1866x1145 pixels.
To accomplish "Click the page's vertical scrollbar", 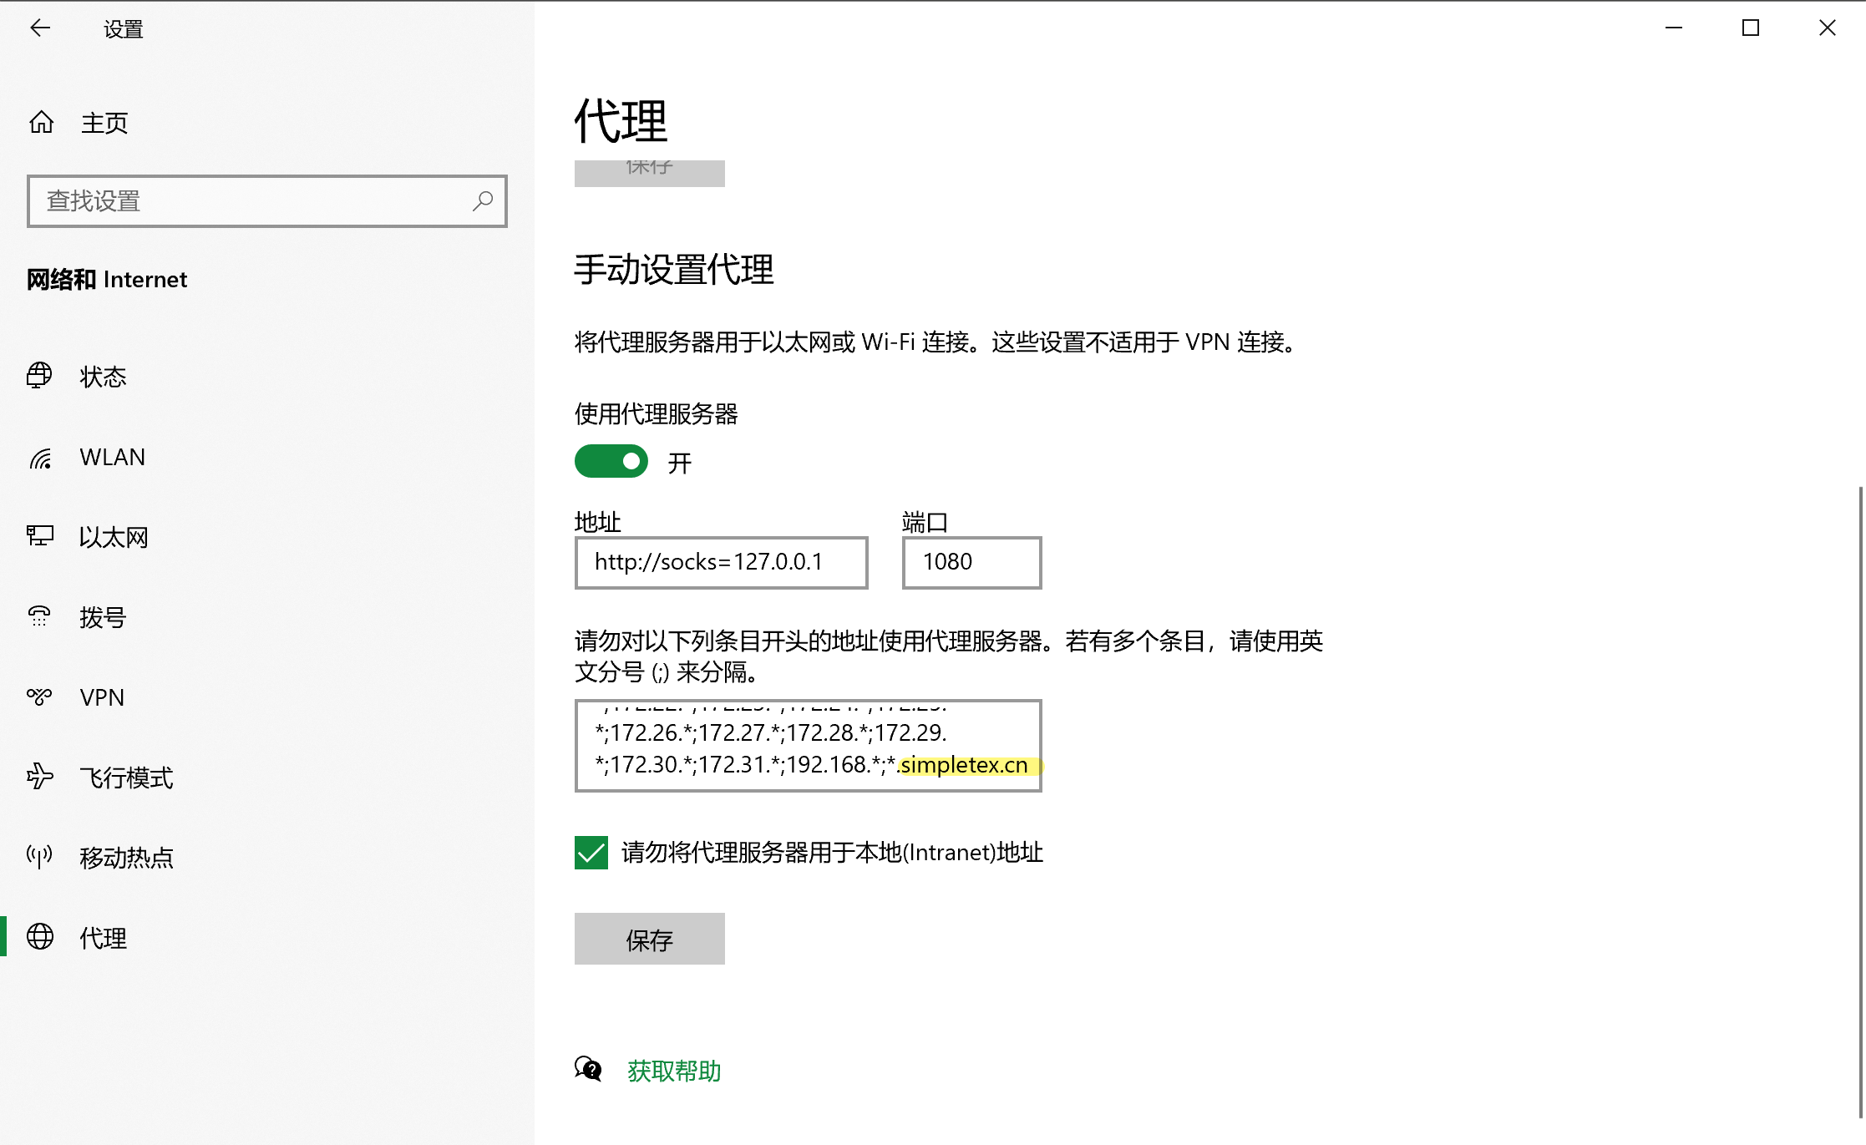I will pos(1861,802).
